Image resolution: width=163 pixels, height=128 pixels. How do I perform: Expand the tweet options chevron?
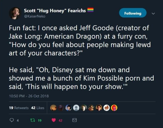pos(153,13)
